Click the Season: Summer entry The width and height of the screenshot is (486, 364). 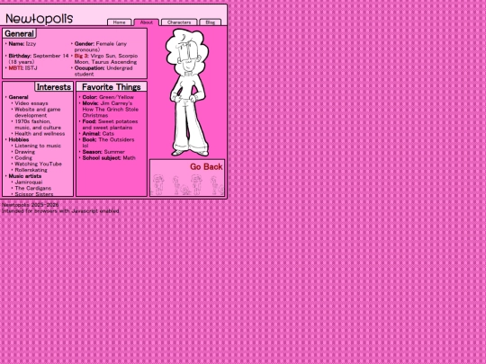tap(103, 152)
